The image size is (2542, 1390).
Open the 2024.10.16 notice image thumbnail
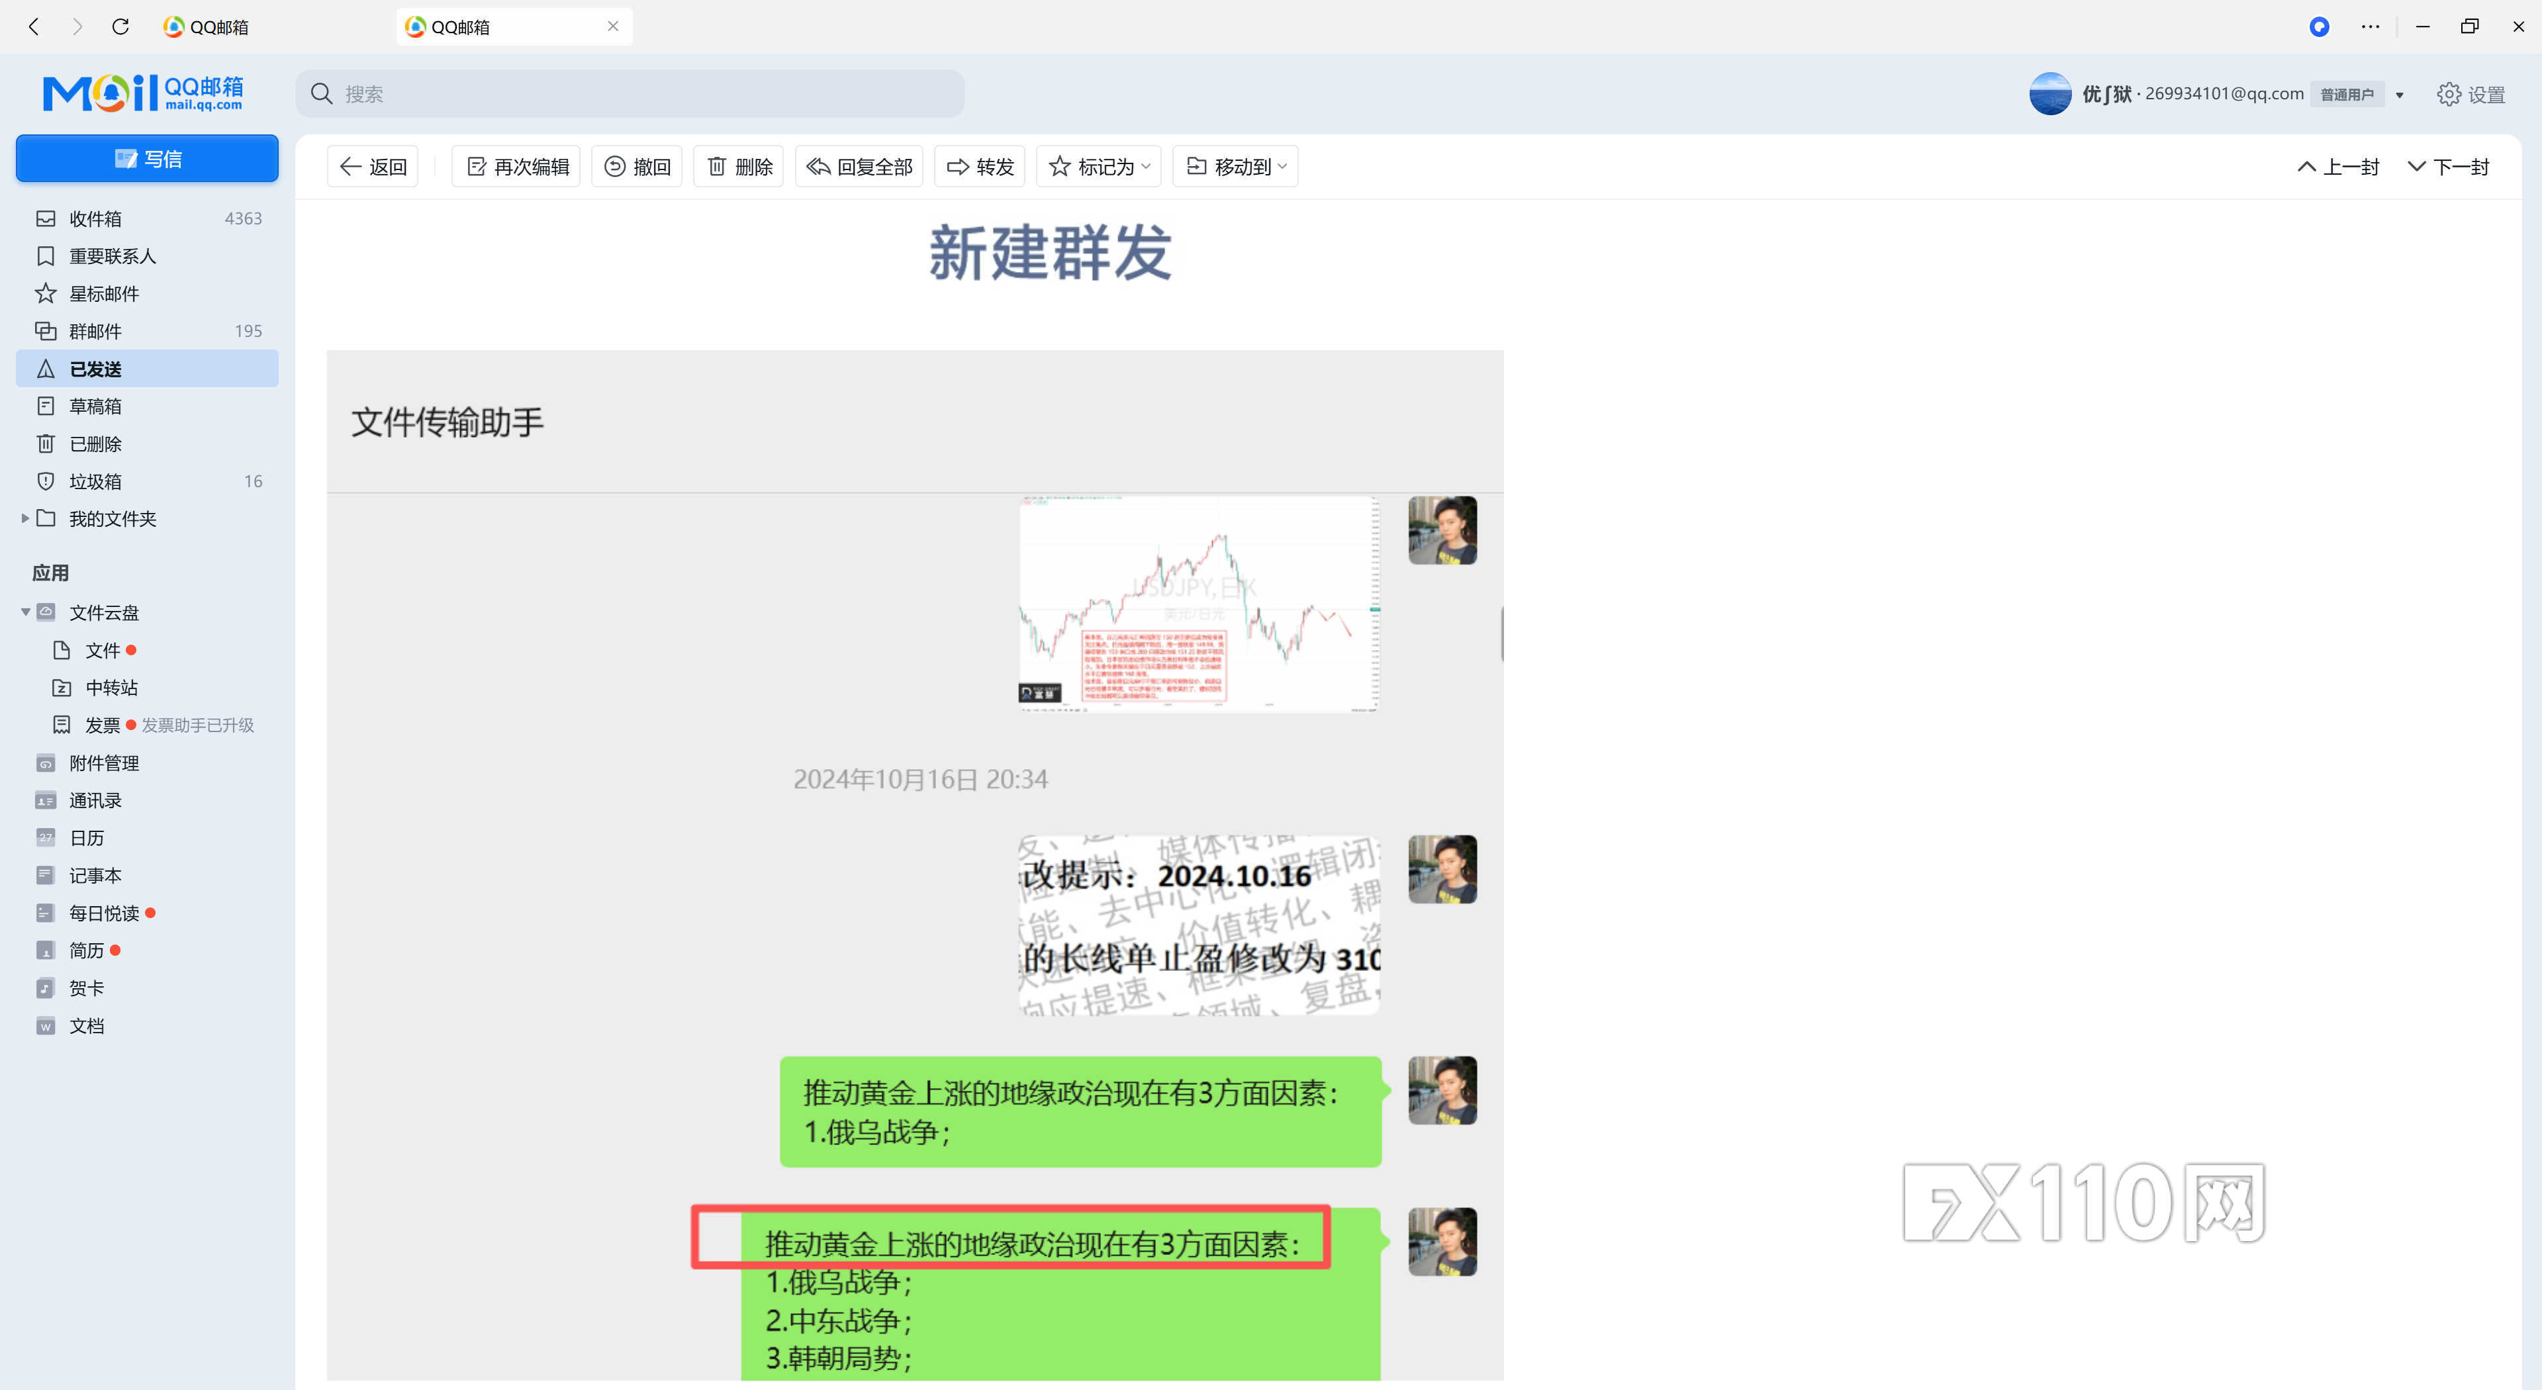pyautogui.click(x=1199, y=925)
